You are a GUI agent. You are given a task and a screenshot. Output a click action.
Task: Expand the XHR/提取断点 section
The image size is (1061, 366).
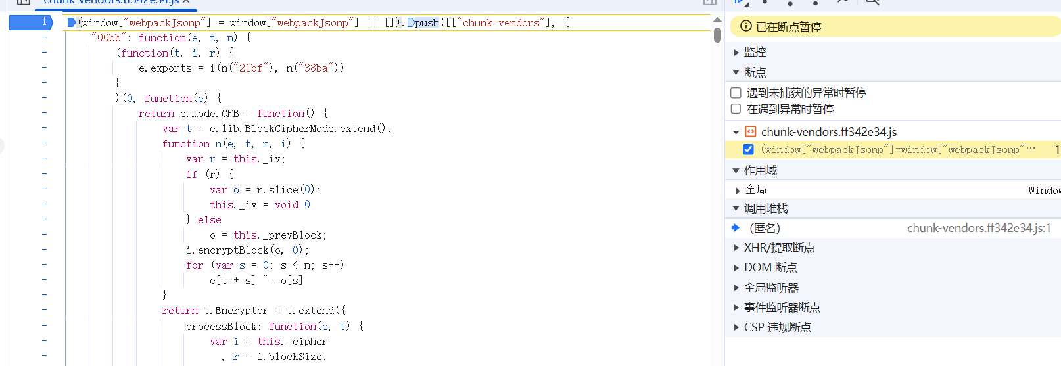pyautogui.click(x=779, y=248)
